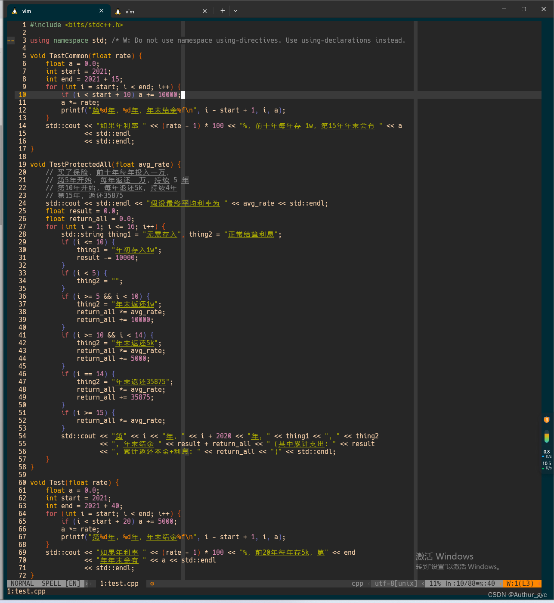Close the first vim tab

click(x=101, y=11)
